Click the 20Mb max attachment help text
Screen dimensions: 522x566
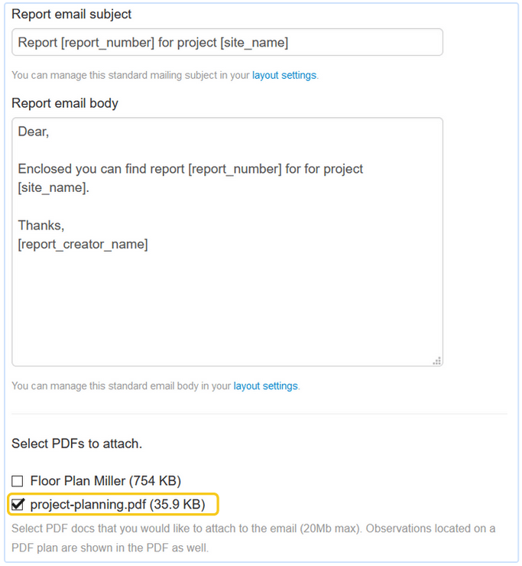point(253,529)
